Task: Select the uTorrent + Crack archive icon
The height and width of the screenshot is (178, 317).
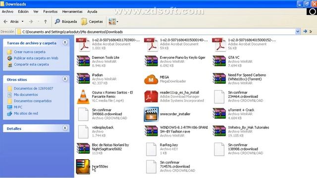Action: [219, 114]
